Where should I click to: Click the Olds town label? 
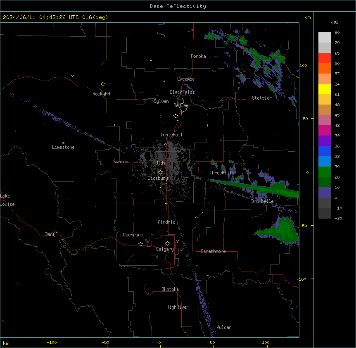click(x=160, y=163)
